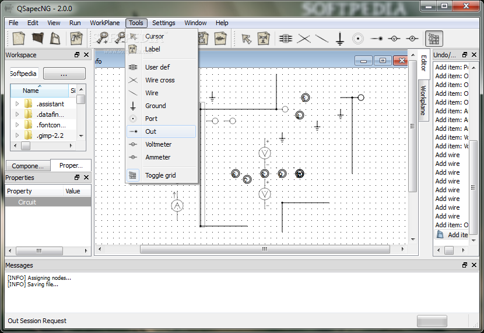Screen dimensions: 484x333
Task: Switch to the Proper... tab
Action: 71,165
